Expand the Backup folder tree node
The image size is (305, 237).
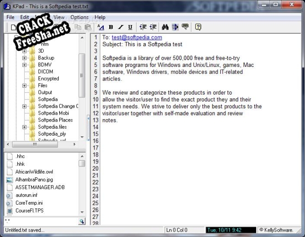(25, 58)
